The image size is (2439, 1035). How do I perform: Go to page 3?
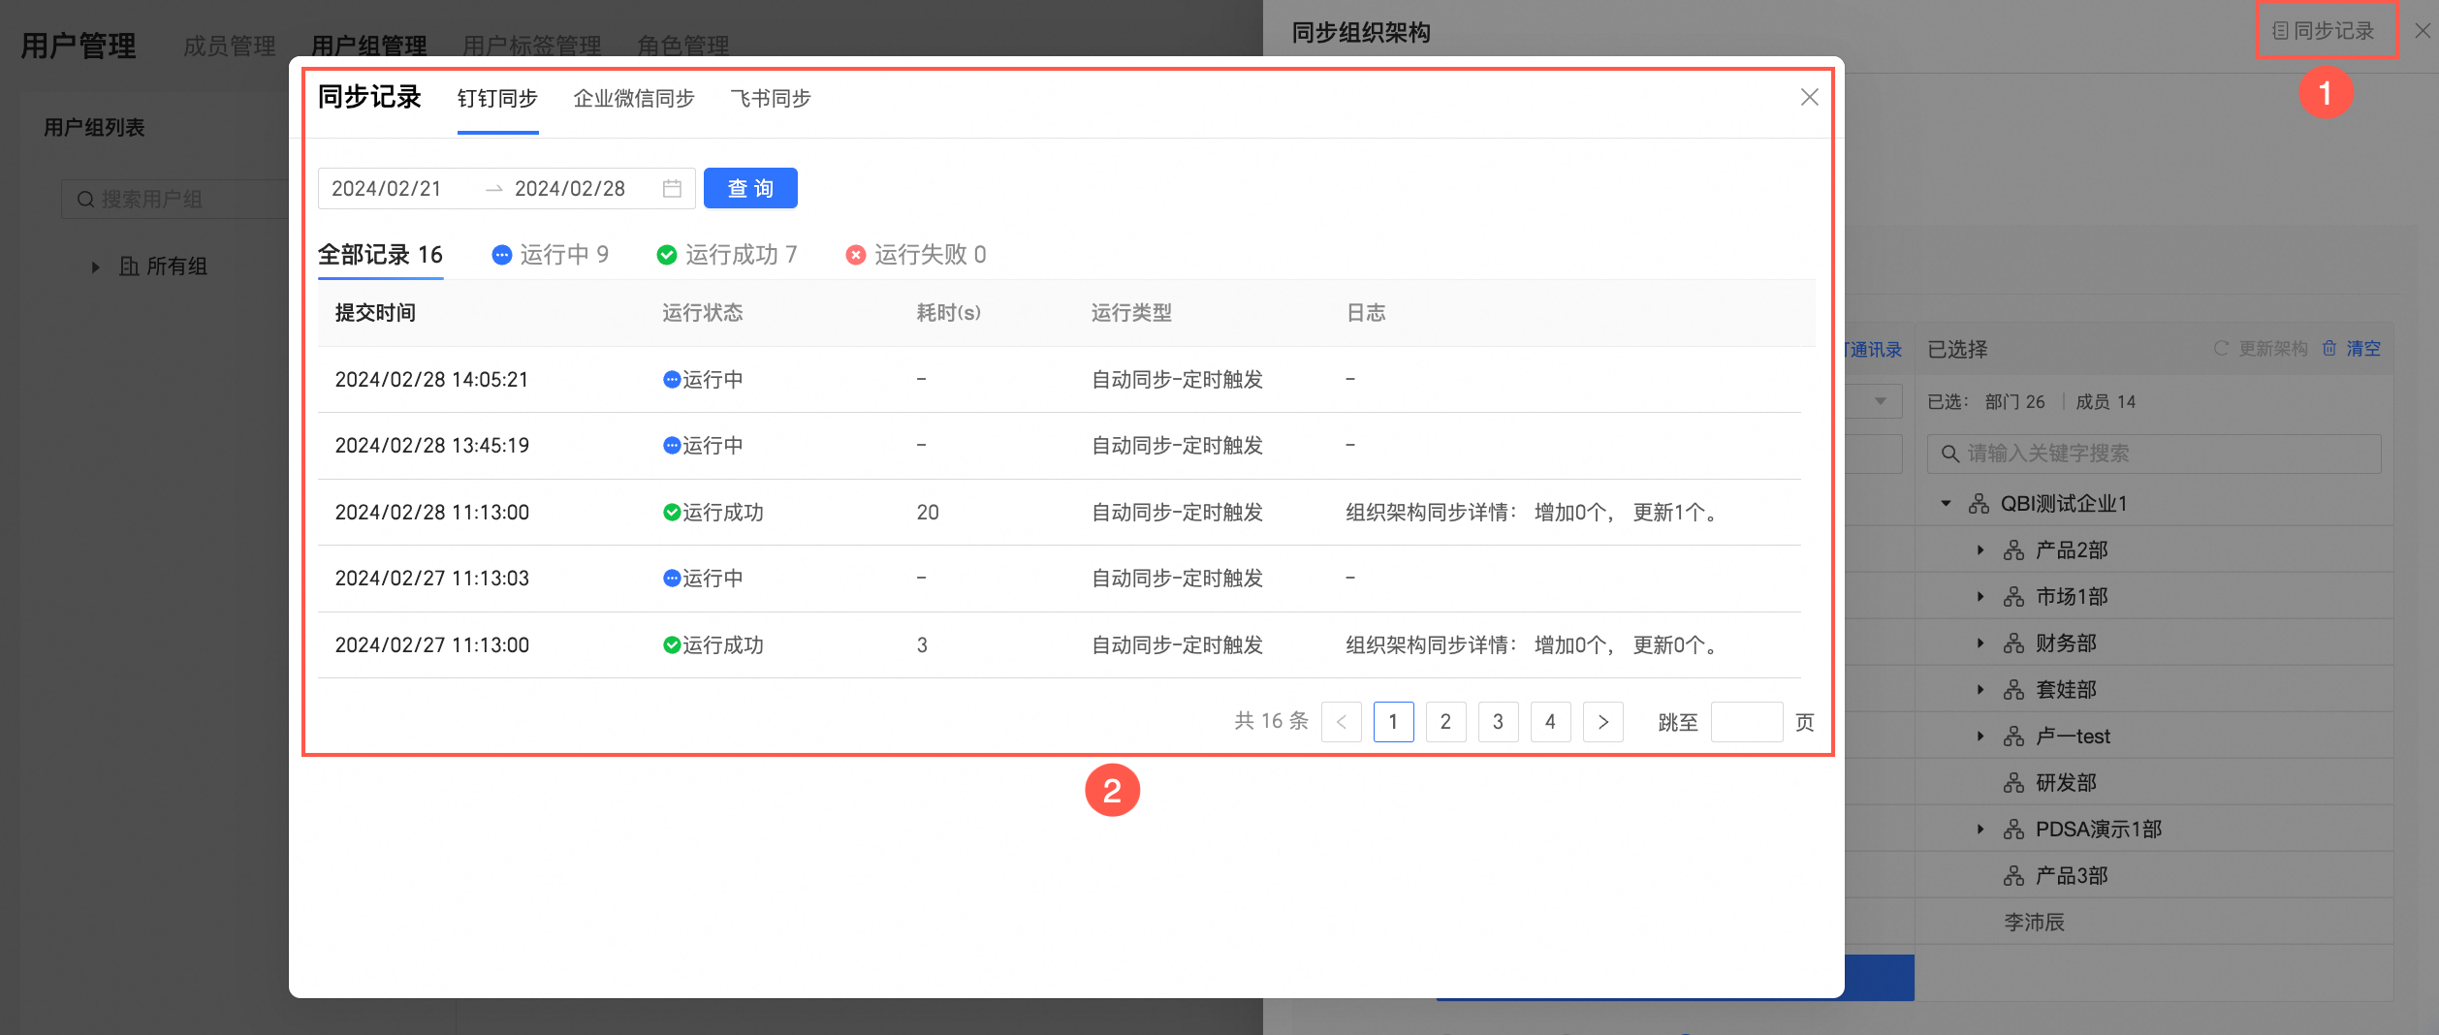pyautogui.click(x=1498, y=722)
